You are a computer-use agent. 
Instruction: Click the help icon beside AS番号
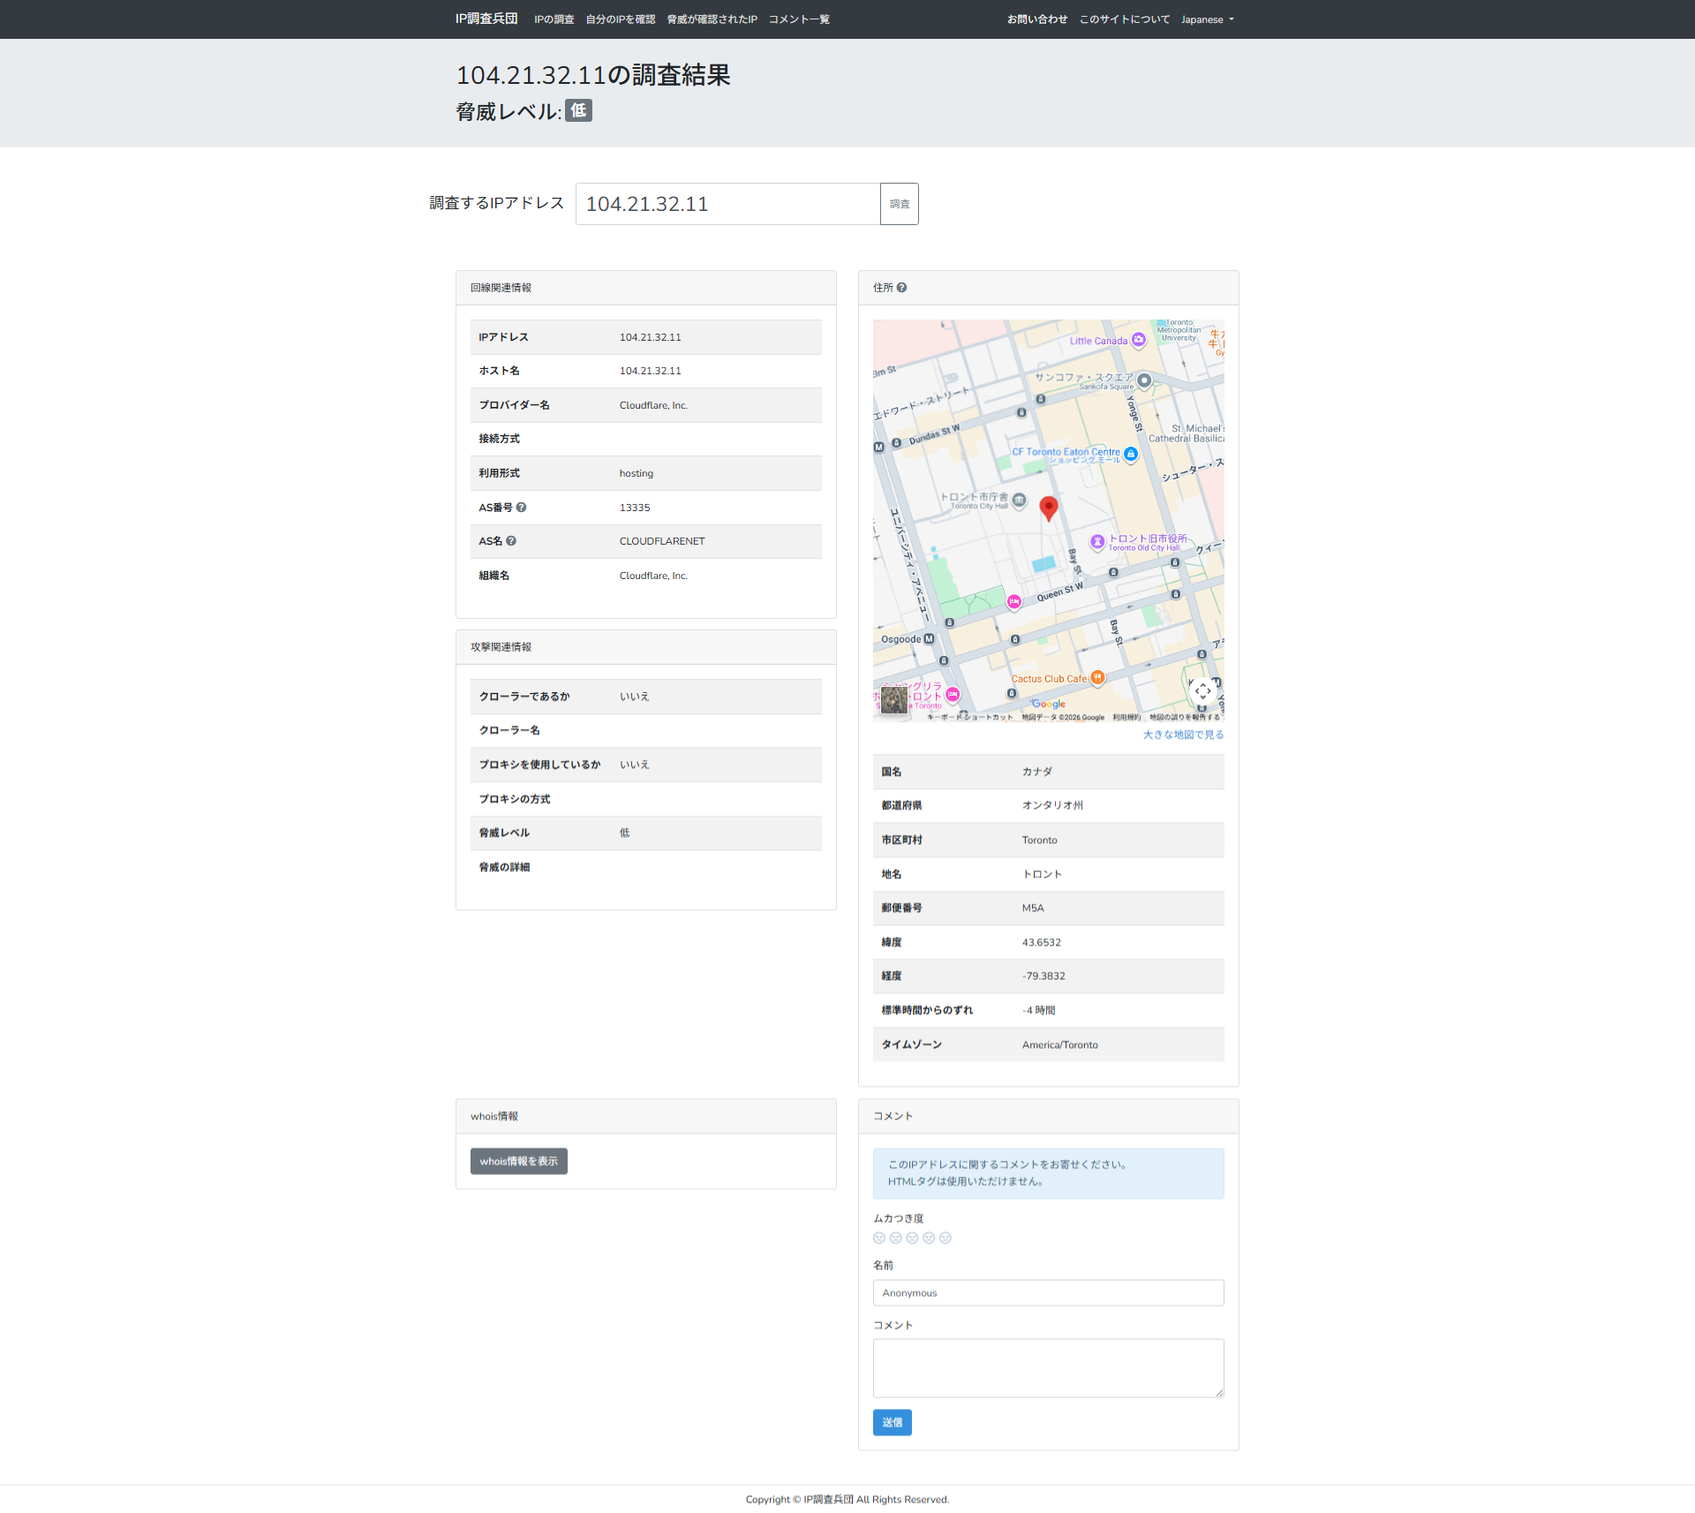[521, 508]
